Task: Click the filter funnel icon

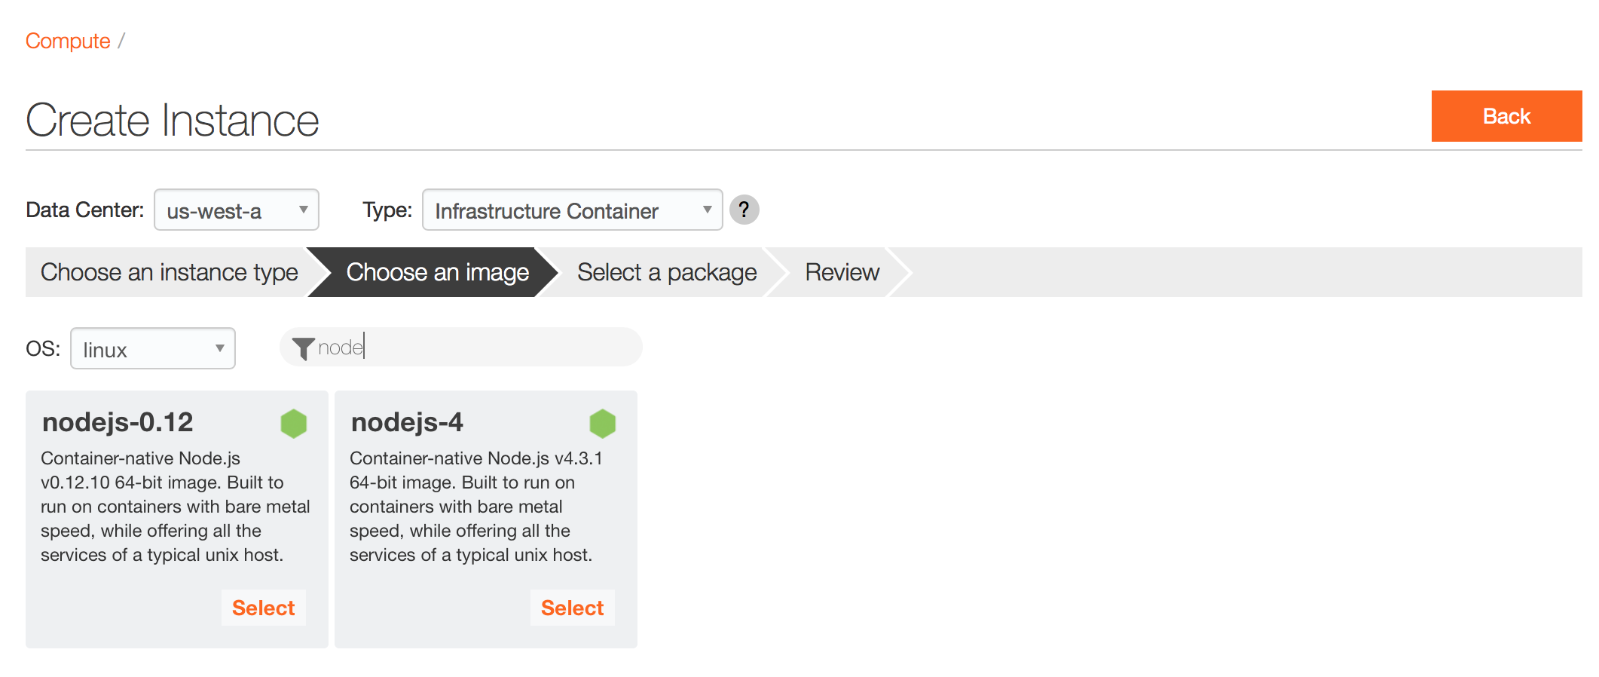Action: 303,348
